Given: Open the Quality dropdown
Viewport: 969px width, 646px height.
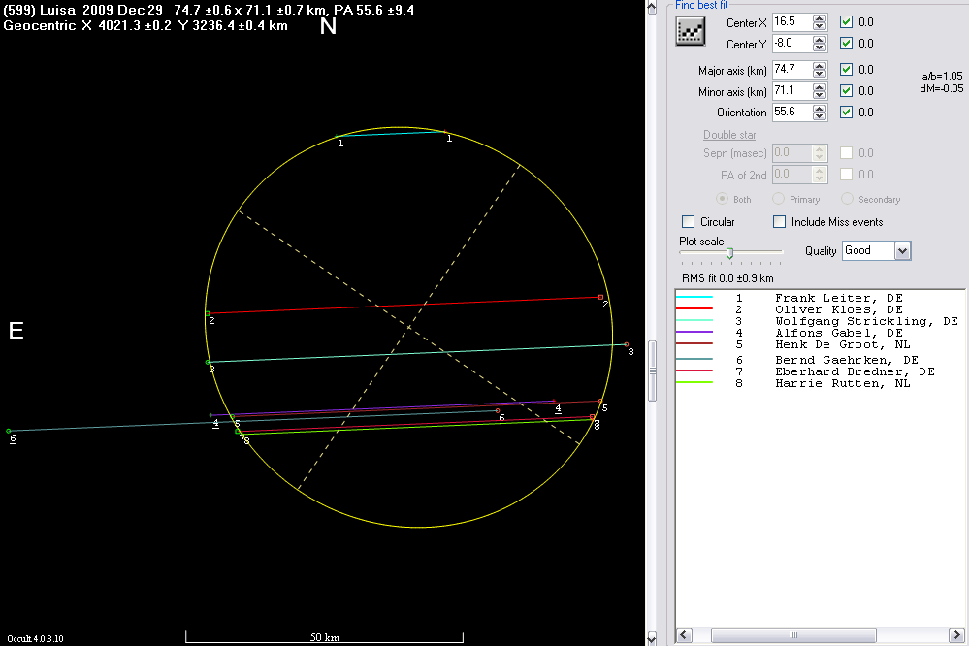Looking at the screenshot, I should pyautogui.click(x=902, y=251).
